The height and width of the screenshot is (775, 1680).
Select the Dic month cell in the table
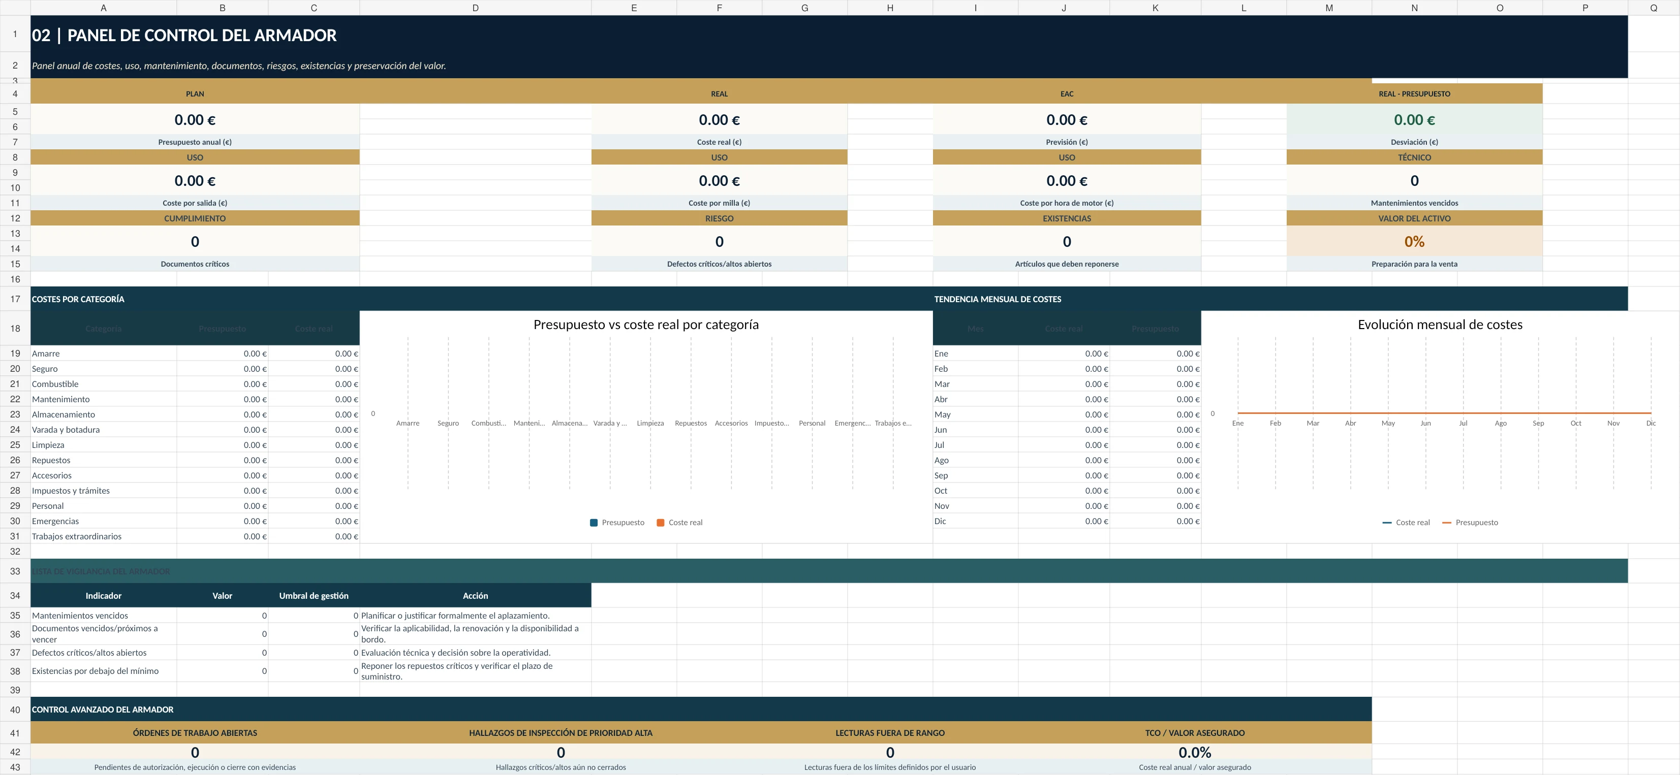pyautogui.click(x=975, y=522)
